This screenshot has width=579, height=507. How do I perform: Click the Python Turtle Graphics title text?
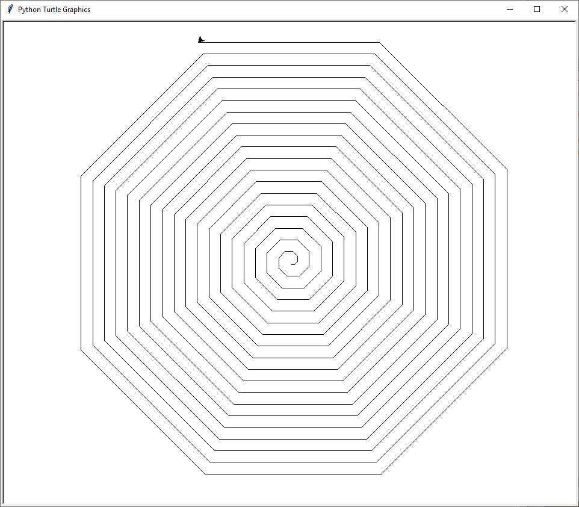pyautogui.click(x=54, y=10)
